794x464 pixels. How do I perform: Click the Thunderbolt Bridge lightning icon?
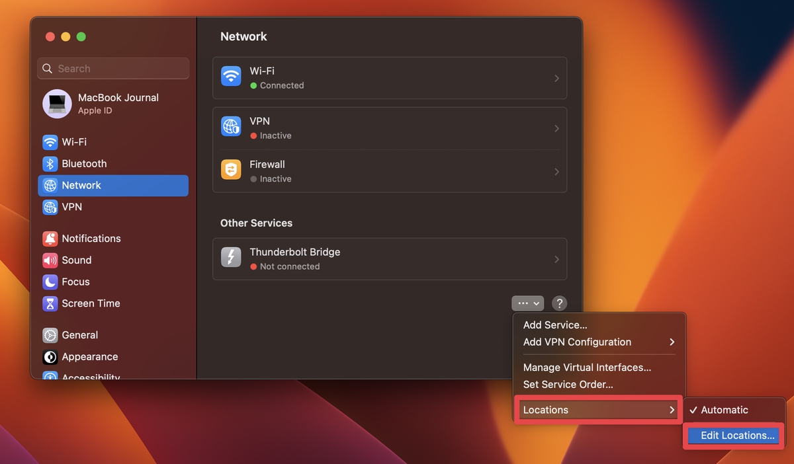click(230, 258)
